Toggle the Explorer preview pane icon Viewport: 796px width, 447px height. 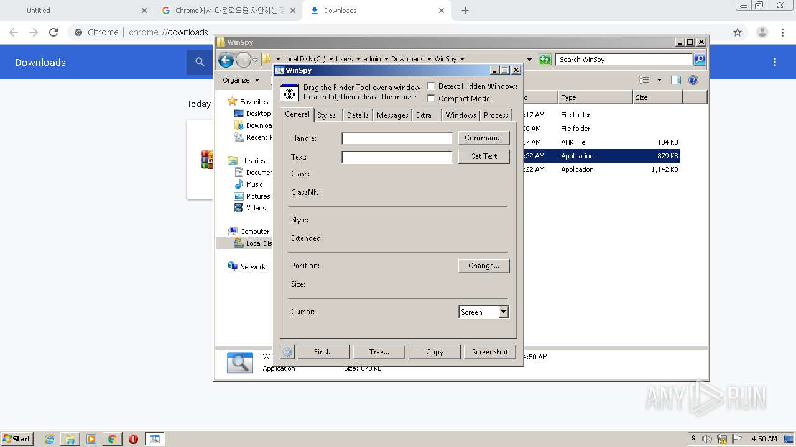tap(676, 80)
